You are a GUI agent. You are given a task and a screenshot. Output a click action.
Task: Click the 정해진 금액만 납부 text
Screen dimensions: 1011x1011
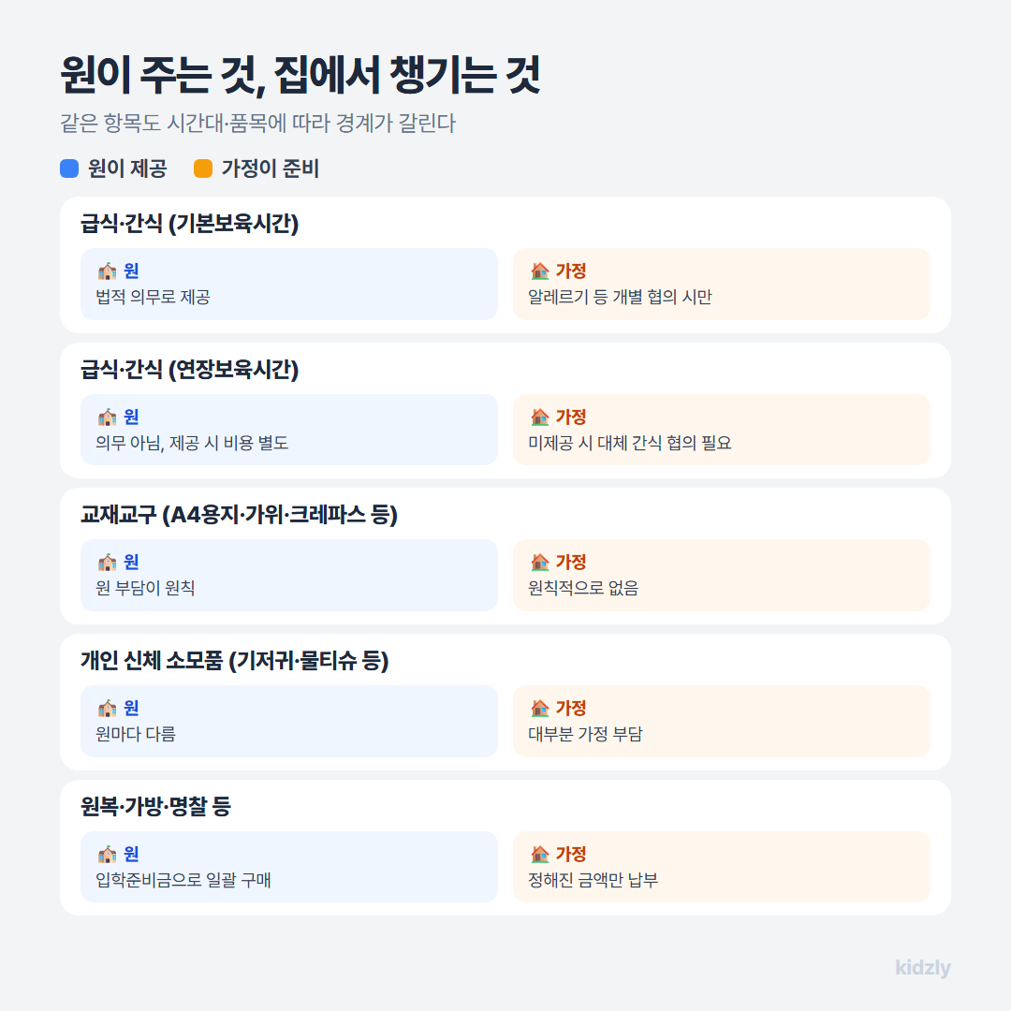point(593,880)
